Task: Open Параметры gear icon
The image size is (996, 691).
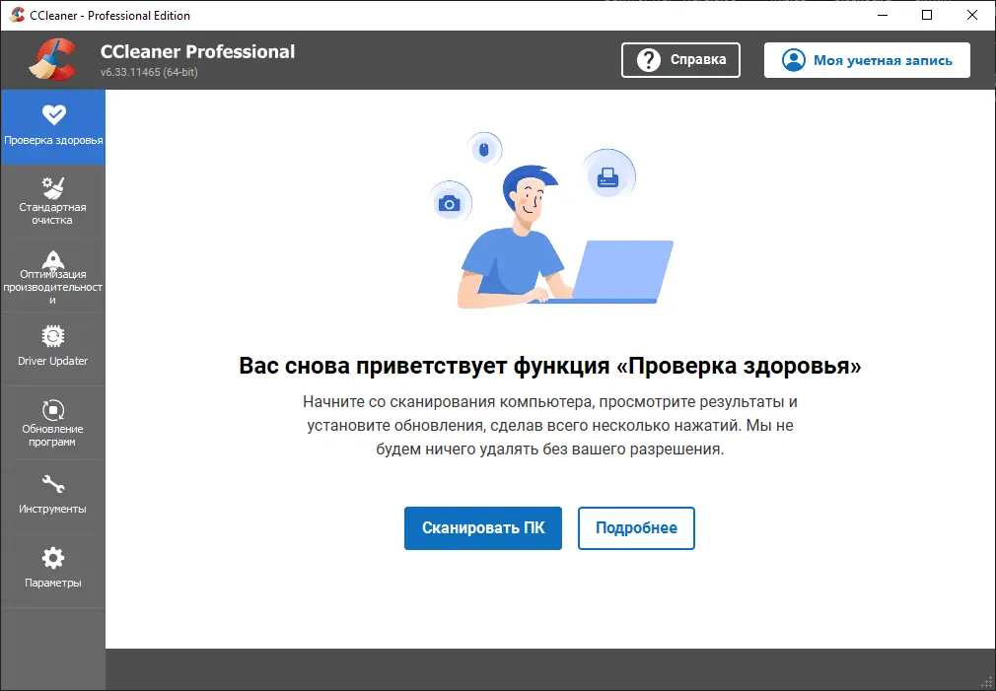Action: tap(52, 558)
